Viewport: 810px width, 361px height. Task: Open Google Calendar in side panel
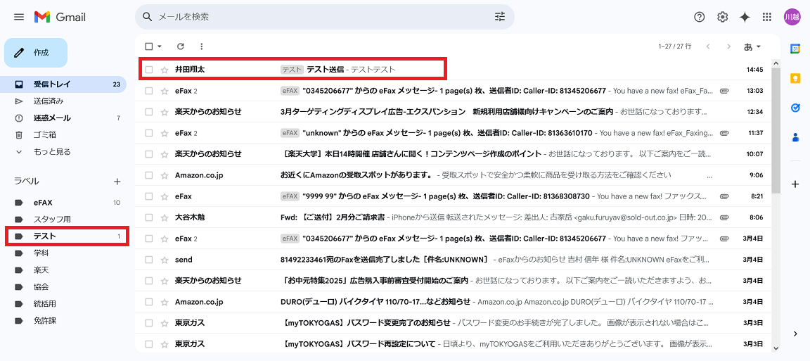point(795,49)
